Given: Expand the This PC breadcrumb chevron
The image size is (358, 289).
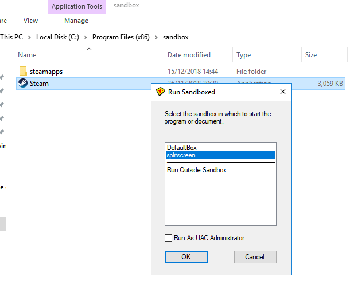Looking at the screenshot, I should (30, 37).
